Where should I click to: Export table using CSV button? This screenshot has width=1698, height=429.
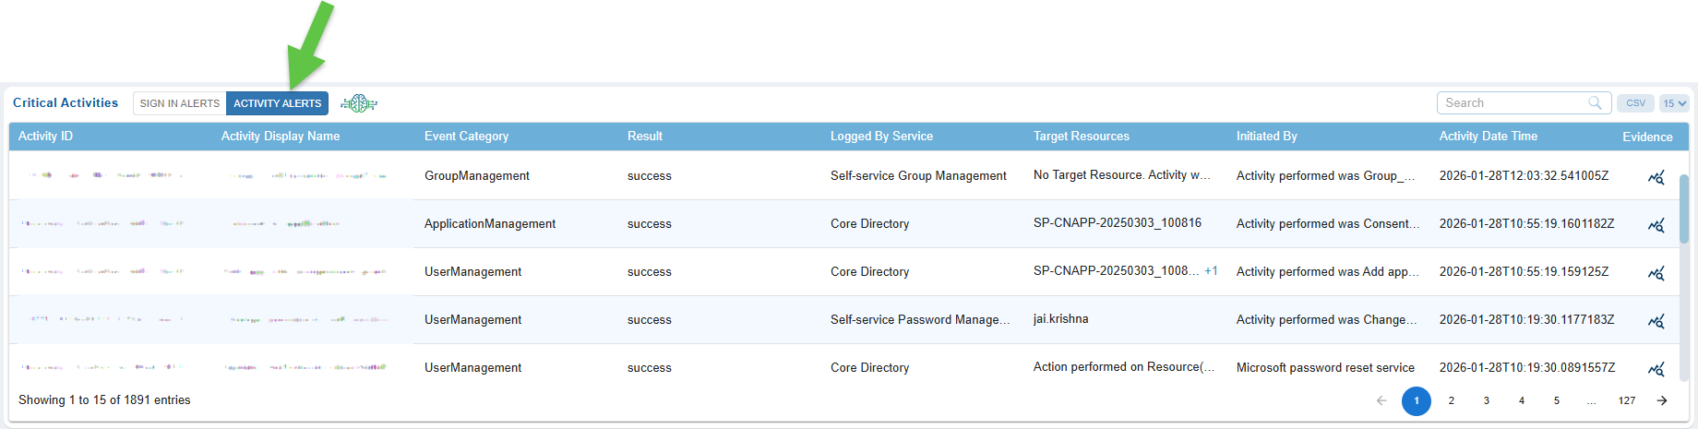pyautogui.click(x=1635, y=103)
